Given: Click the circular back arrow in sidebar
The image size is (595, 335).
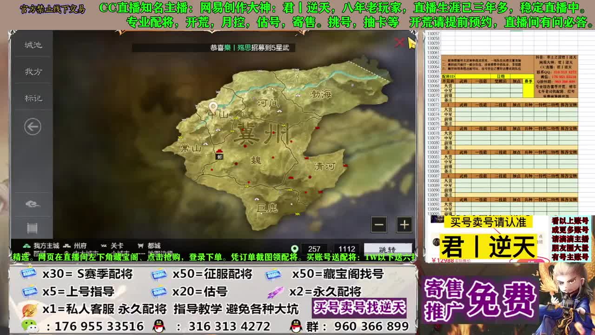Looking at the screenshot, I should [x=33, y=127].
